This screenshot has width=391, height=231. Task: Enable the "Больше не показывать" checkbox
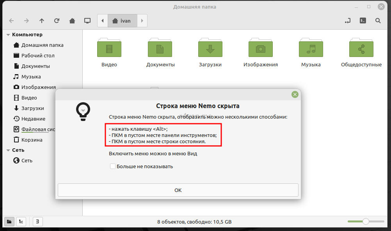(113, 167)
